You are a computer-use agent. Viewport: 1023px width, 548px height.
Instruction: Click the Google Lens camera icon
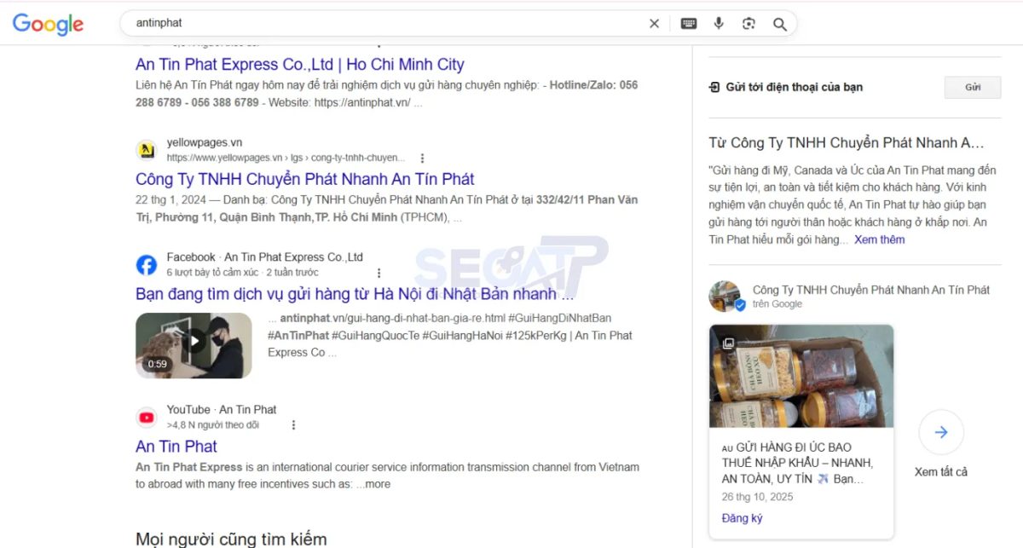tap(748, 24)
